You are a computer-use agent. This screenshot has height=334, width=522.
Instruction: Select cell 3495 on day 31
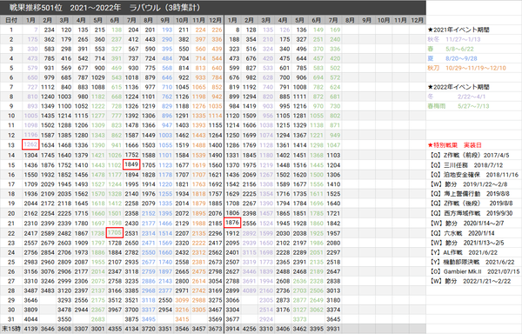coord(148,319)
